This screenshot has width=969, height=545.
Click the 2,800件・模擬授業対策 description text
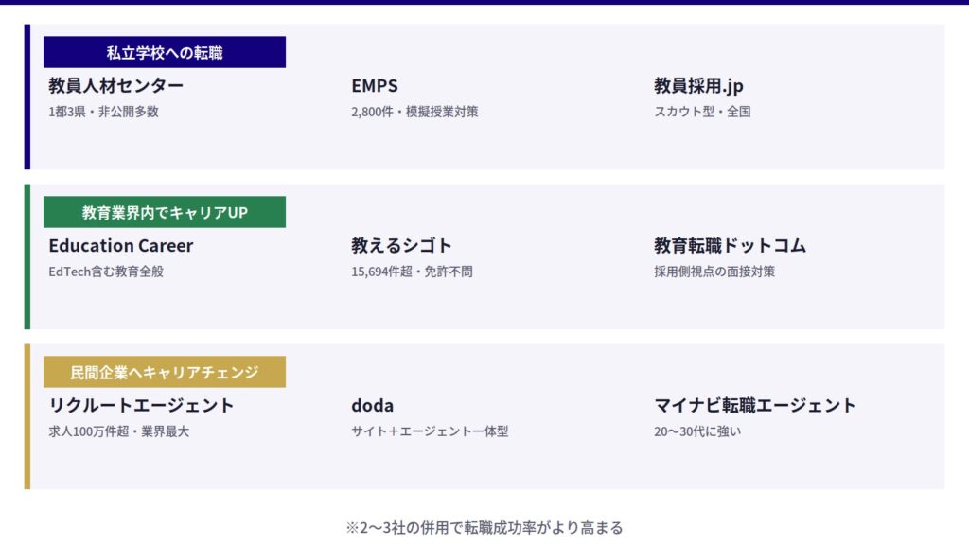point(414,112)
